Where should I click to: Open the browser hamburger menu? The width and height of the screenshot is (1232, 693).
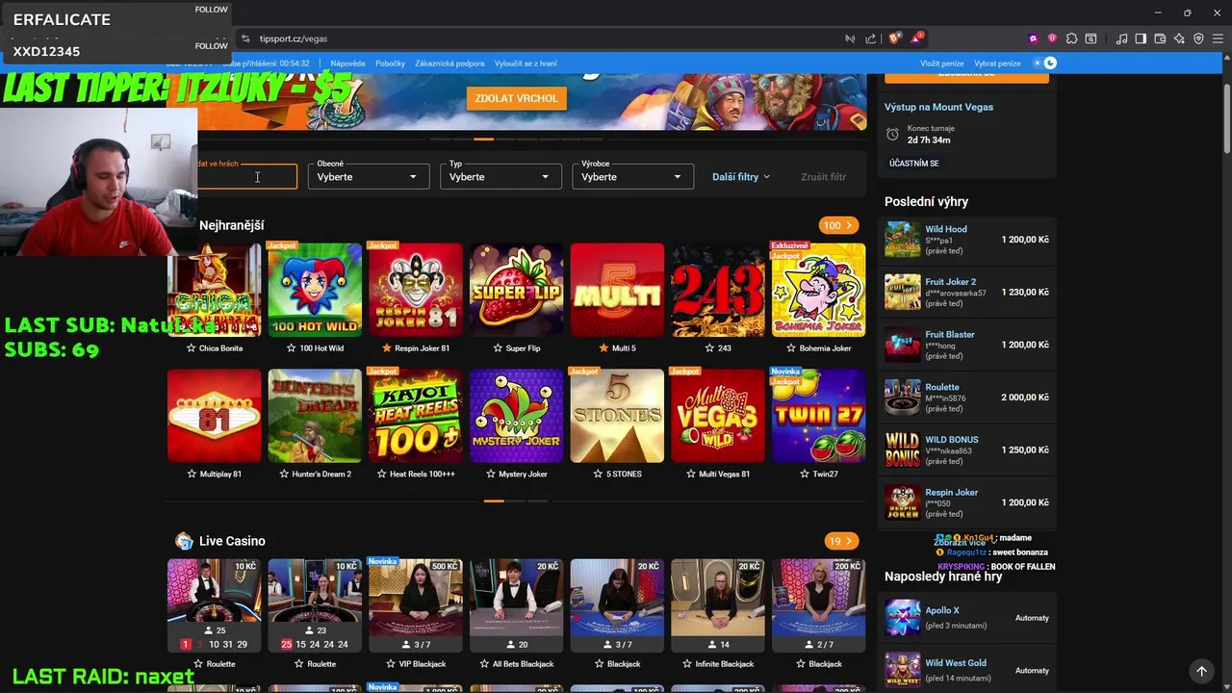[x=1218, y=38]
